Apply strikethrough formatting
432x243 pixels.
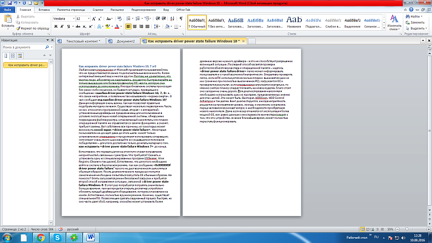click(78, 26)
